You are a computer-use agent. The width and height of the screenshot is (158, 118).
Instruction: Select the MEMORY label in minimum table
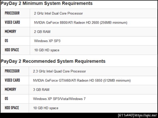[10, 31]
